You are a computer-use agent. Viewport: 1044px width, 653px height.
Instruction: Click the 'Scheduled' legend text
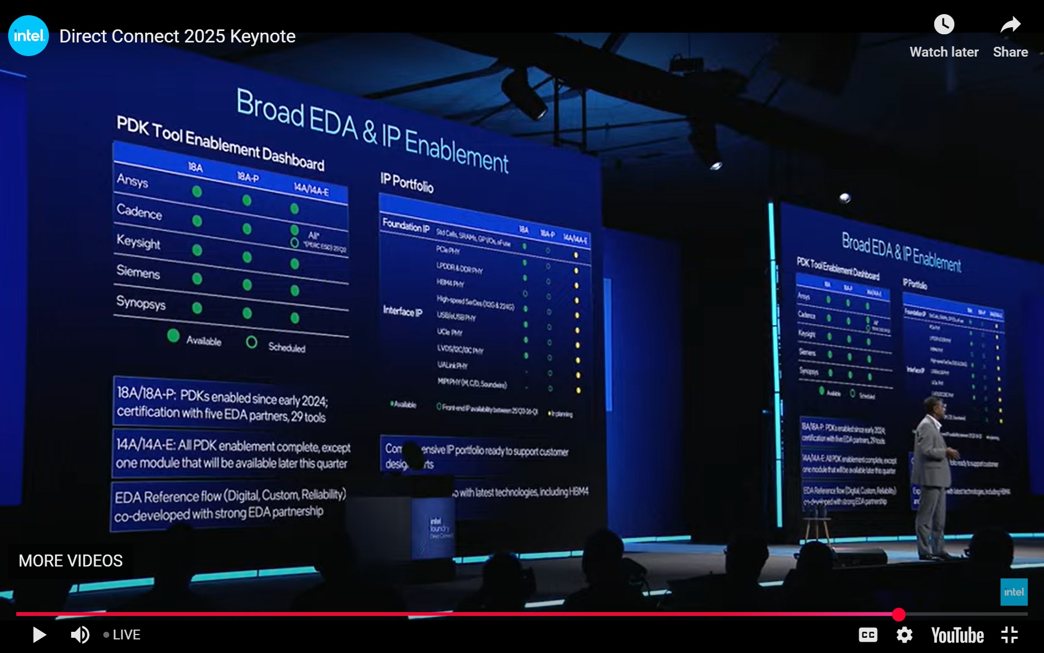tap(287, 347)
